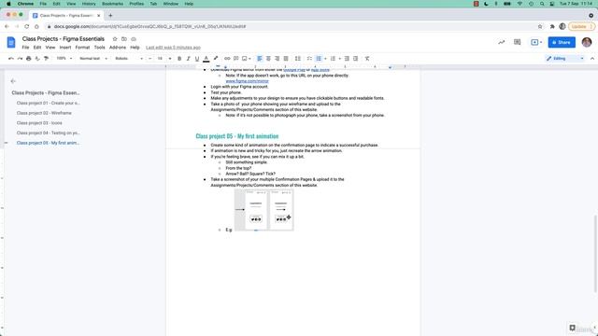The image size is (598, 336).
Task: Open the www.figma.com/mirror link
Action: (x=247, y=81)
